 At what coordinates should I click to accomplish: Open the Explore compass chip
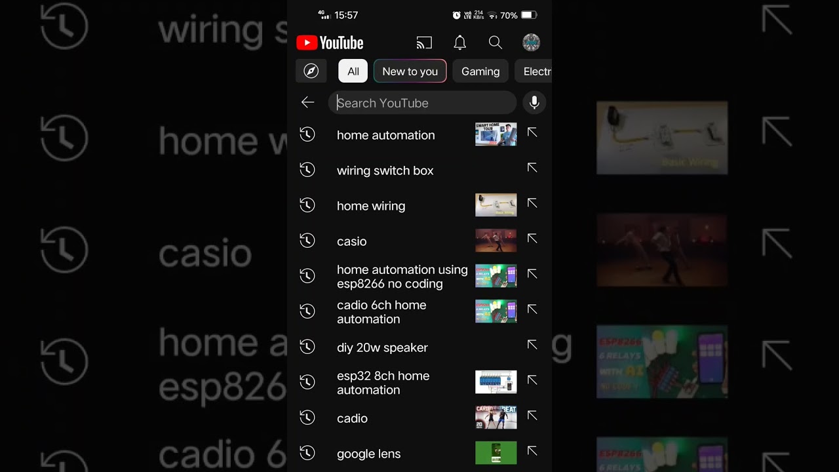pos(311,71)
